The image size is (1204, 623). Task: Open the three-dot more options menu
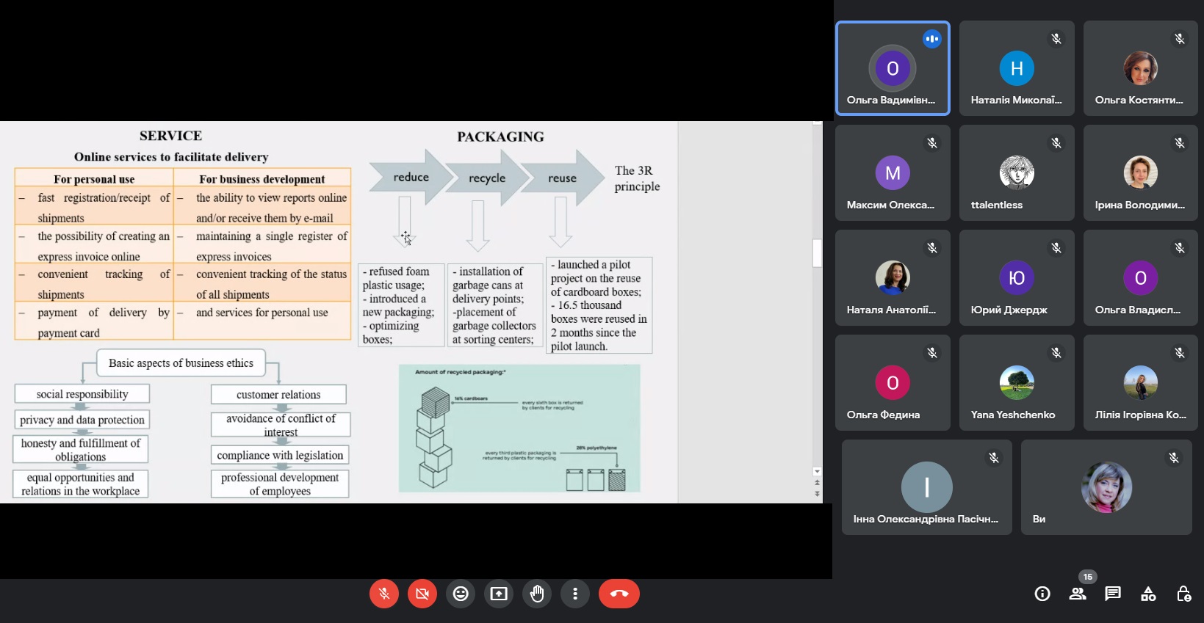tap(575, 594)
